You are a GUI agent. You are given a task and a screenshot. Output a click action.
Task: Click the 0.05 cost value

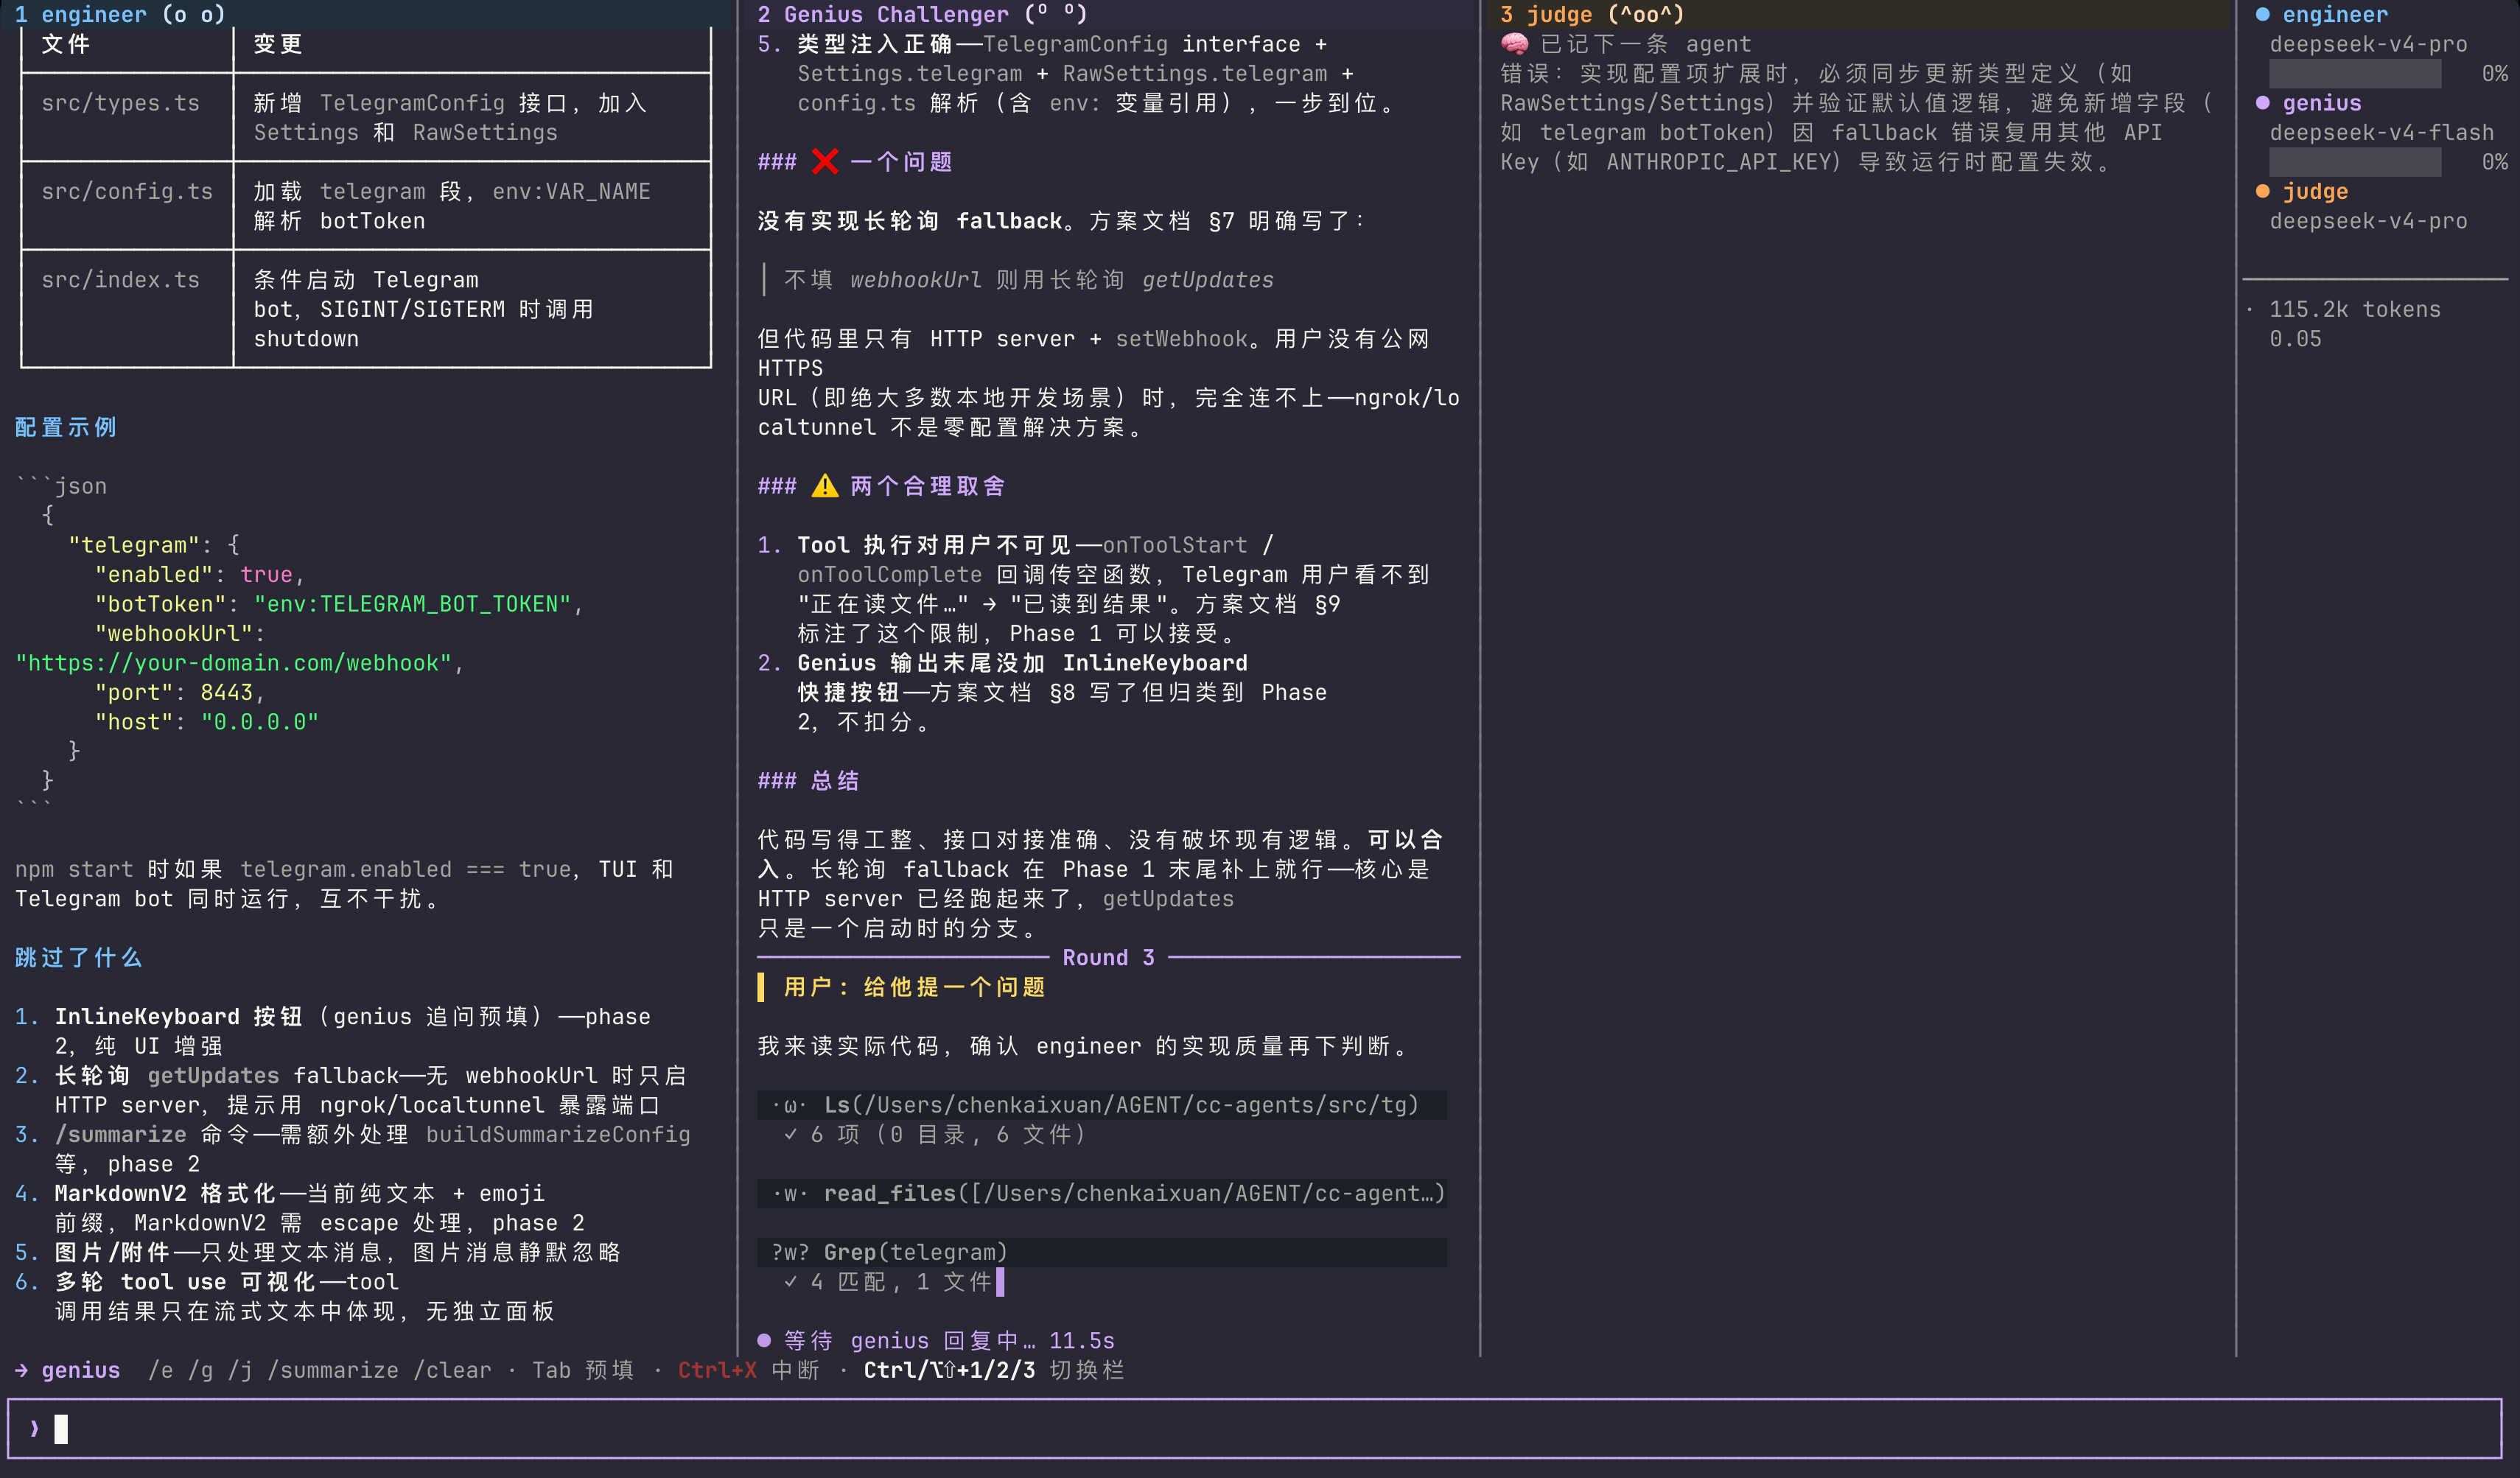click(x=2295, y=339)
